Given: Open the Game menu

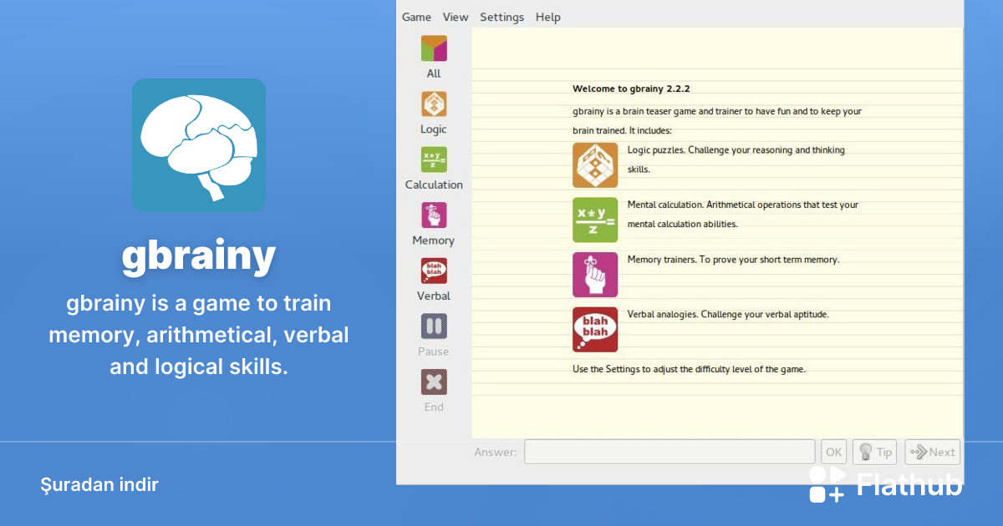Looking at the screenshot, I should pos(416,17).
